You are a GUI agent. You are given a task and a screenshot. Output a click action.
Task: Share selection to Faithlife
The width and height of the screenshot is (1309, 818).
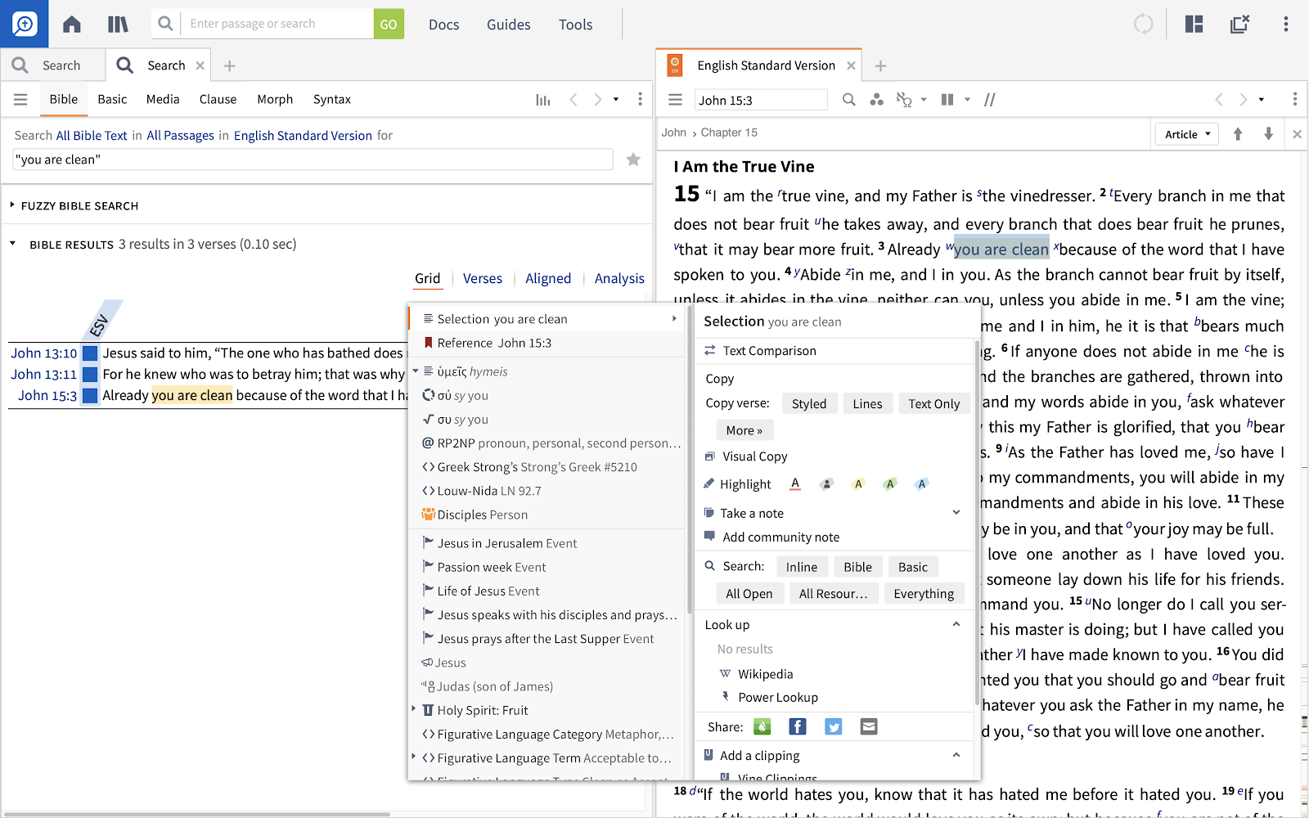click(762, 726)
